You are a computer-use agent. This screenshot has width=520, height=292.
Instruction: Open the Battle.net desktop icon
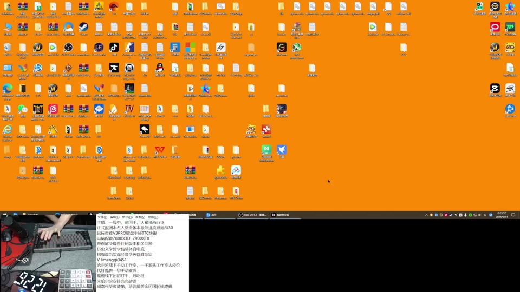(510, 109)
